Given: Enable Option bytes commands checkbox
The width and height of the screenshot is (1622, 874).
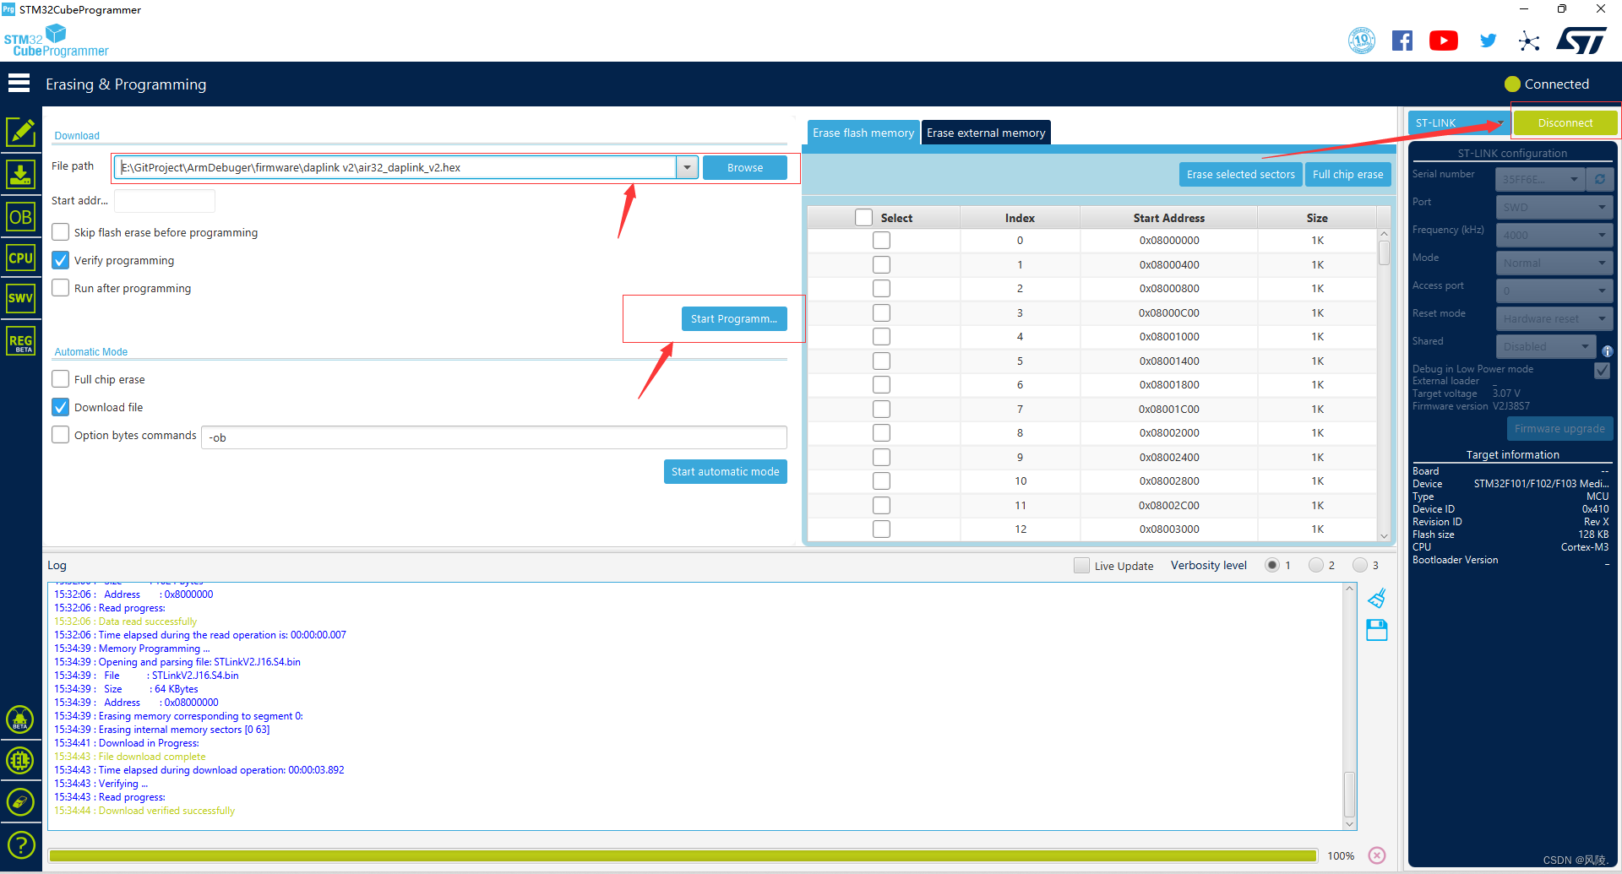Looking at the screenshot, I should [61, 435].
